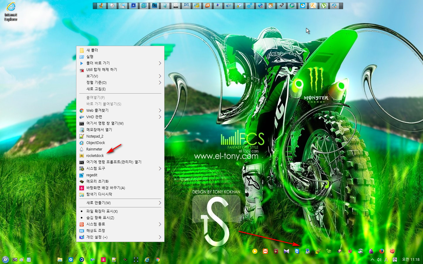Image resolution: width=423 pixels, height=264 pixels.
Task: Select 메모장에서 열기 menu entry
Action: pos(120,130)
